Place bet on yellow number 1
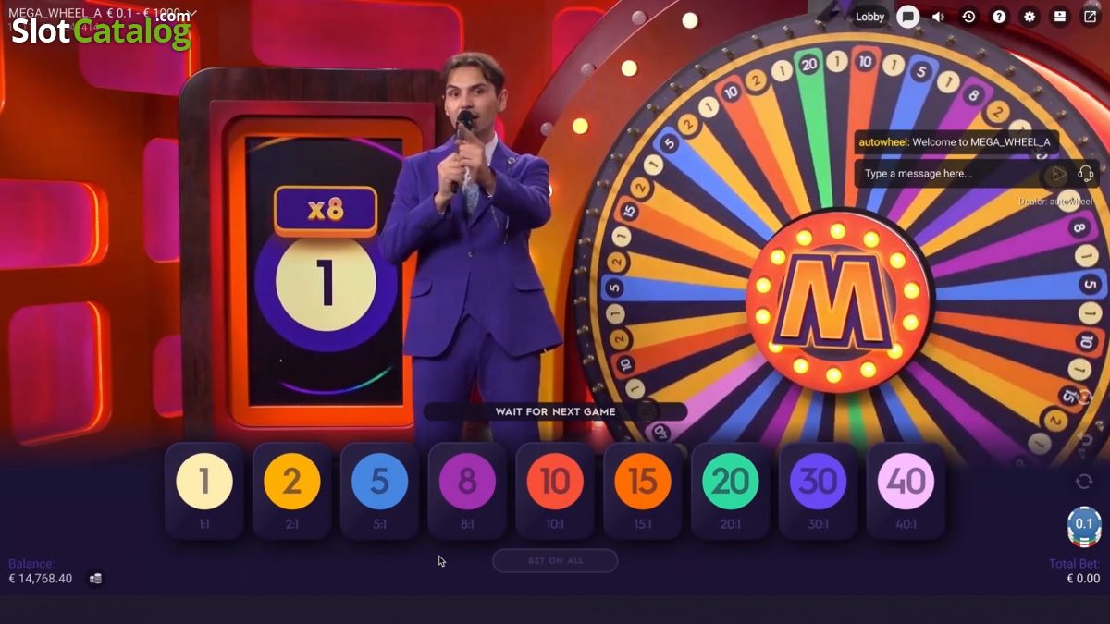This screenshot has height=624, width=1110. tap(204, 491)
